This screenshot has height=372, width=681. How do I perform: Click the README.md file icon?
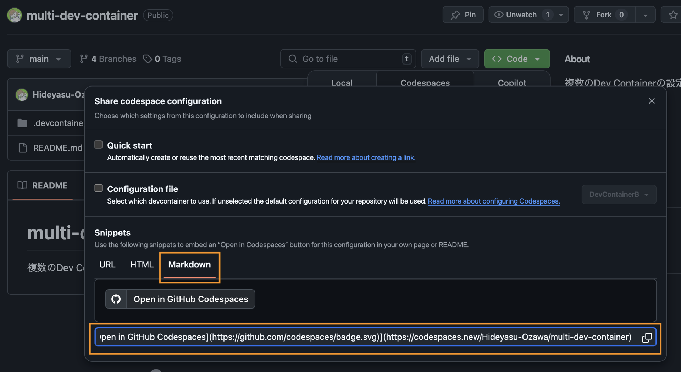22,148
